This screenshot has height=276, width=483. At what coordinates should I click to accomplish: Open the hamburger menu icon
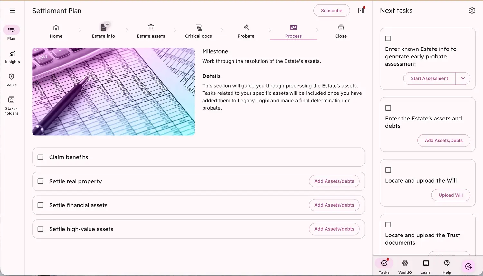click(x=13, y=11)
